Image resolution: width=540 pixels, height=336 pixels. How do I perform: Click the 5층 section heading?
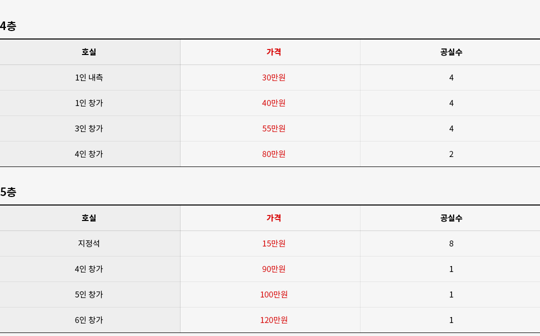click(x=8, y=192)
